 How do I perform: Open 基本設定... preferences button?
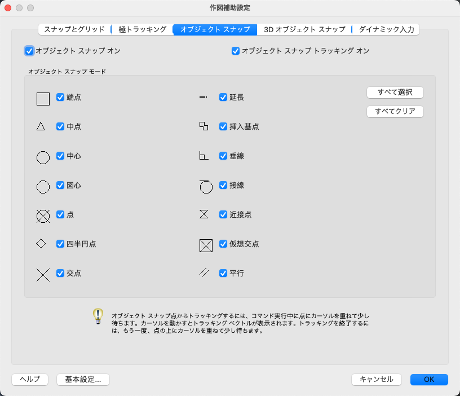[83, 379]
